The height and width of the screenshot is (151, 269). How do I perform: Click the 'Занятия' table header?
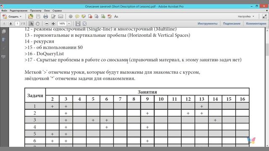(147, 92)
